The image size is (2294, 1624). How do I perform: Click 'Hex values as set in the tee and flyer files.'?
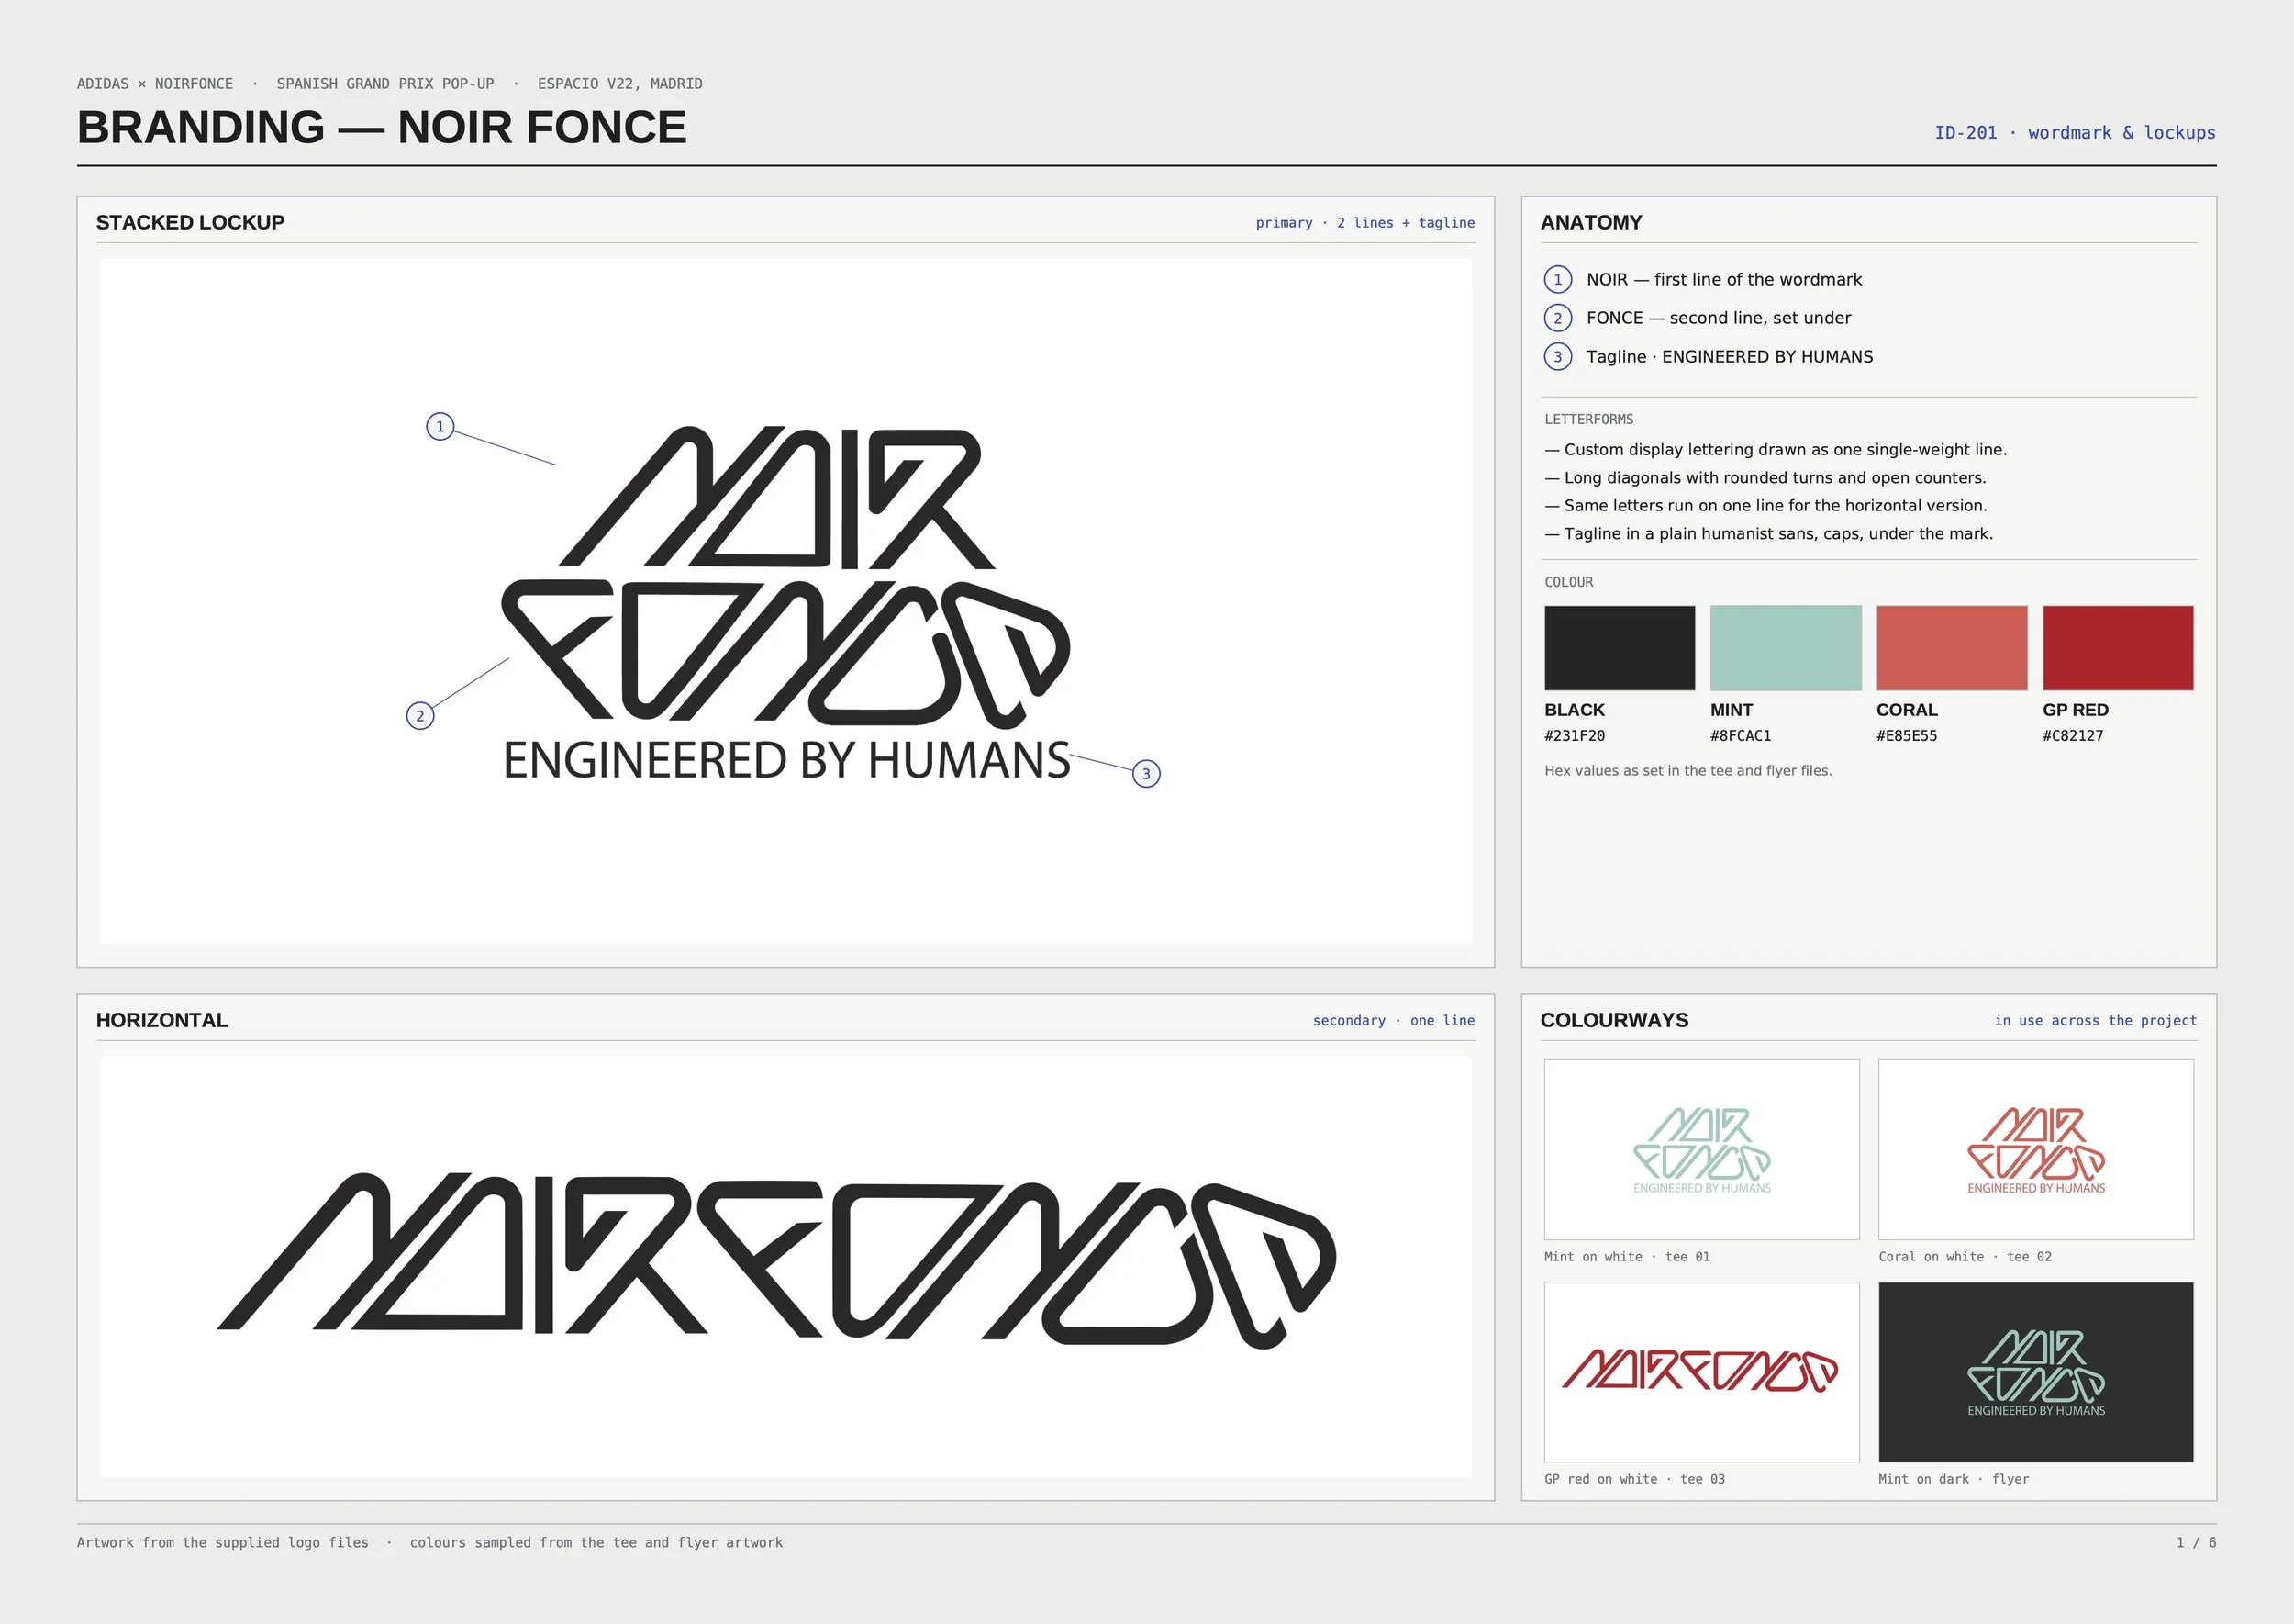pos(1687,771)
